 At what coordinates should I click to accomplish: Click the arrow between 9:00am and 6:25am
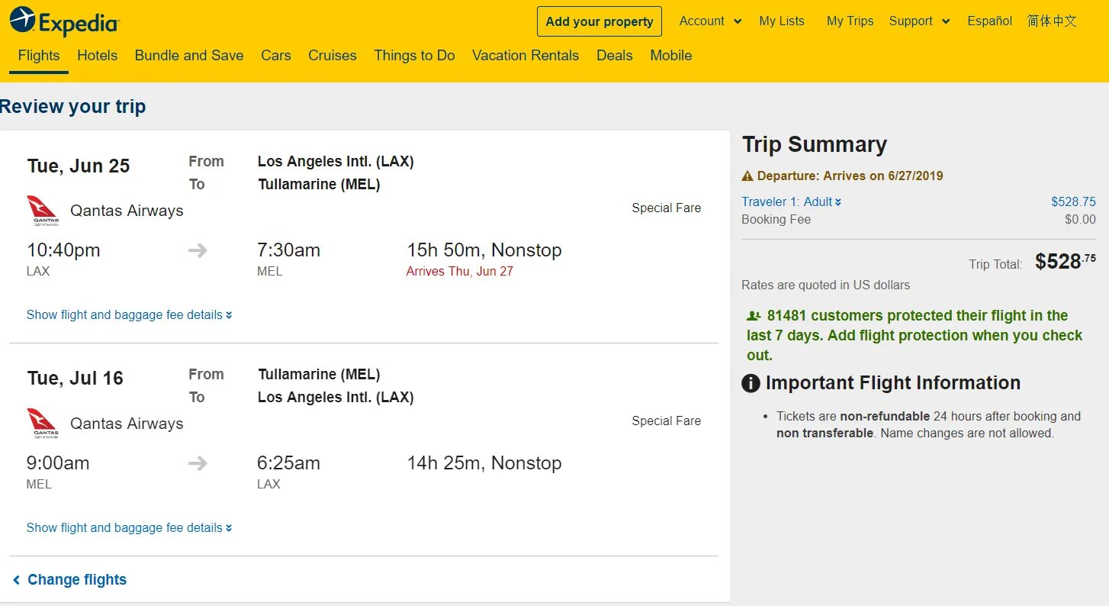tap(198, 463)
